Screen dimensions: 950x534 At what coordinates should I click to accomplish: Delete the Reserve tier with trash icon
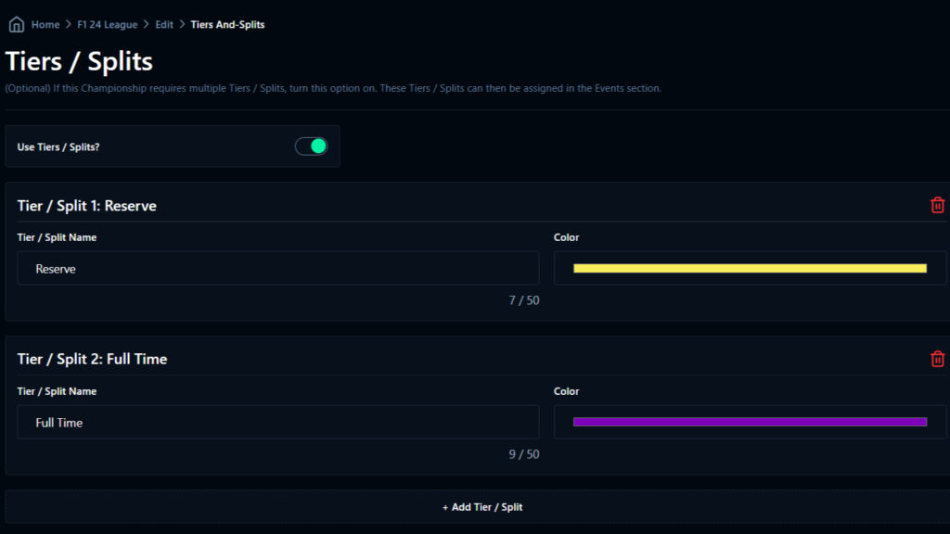tap(937, 205)
